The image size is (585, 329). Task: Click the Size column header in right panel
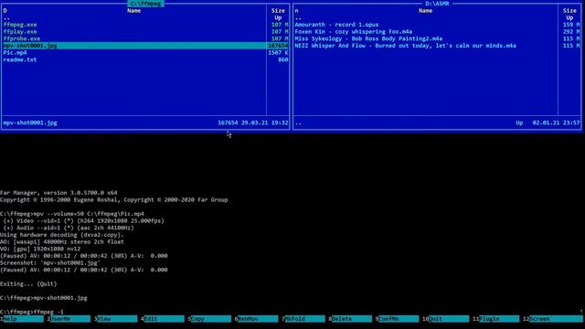[569, 10]
